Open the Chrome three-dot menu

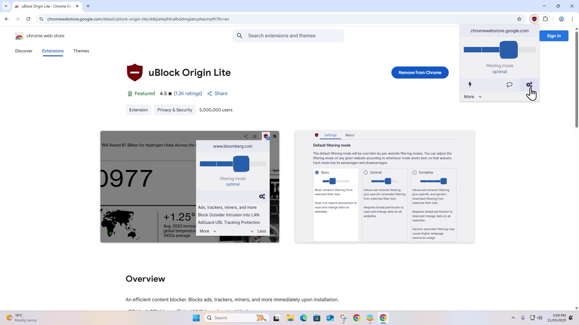572,19
